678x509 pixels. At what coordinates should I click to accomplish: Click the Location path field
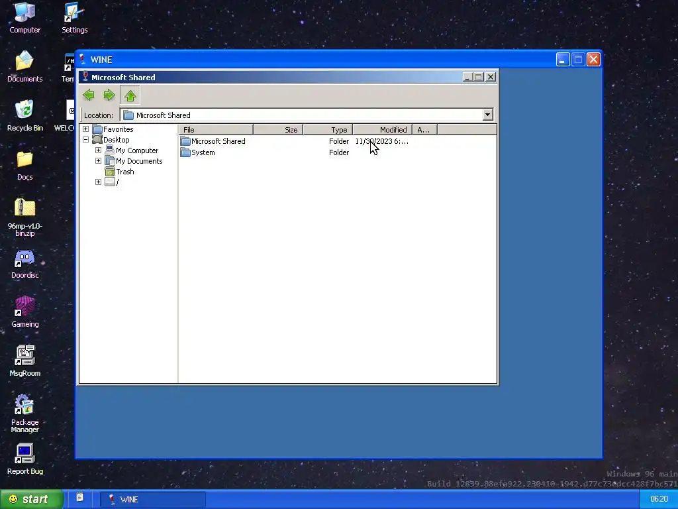[x=302, y=115]
